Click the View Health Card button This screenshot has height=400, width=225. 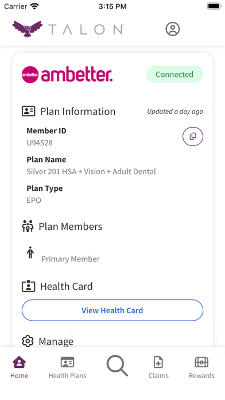(x=113, y=310)
